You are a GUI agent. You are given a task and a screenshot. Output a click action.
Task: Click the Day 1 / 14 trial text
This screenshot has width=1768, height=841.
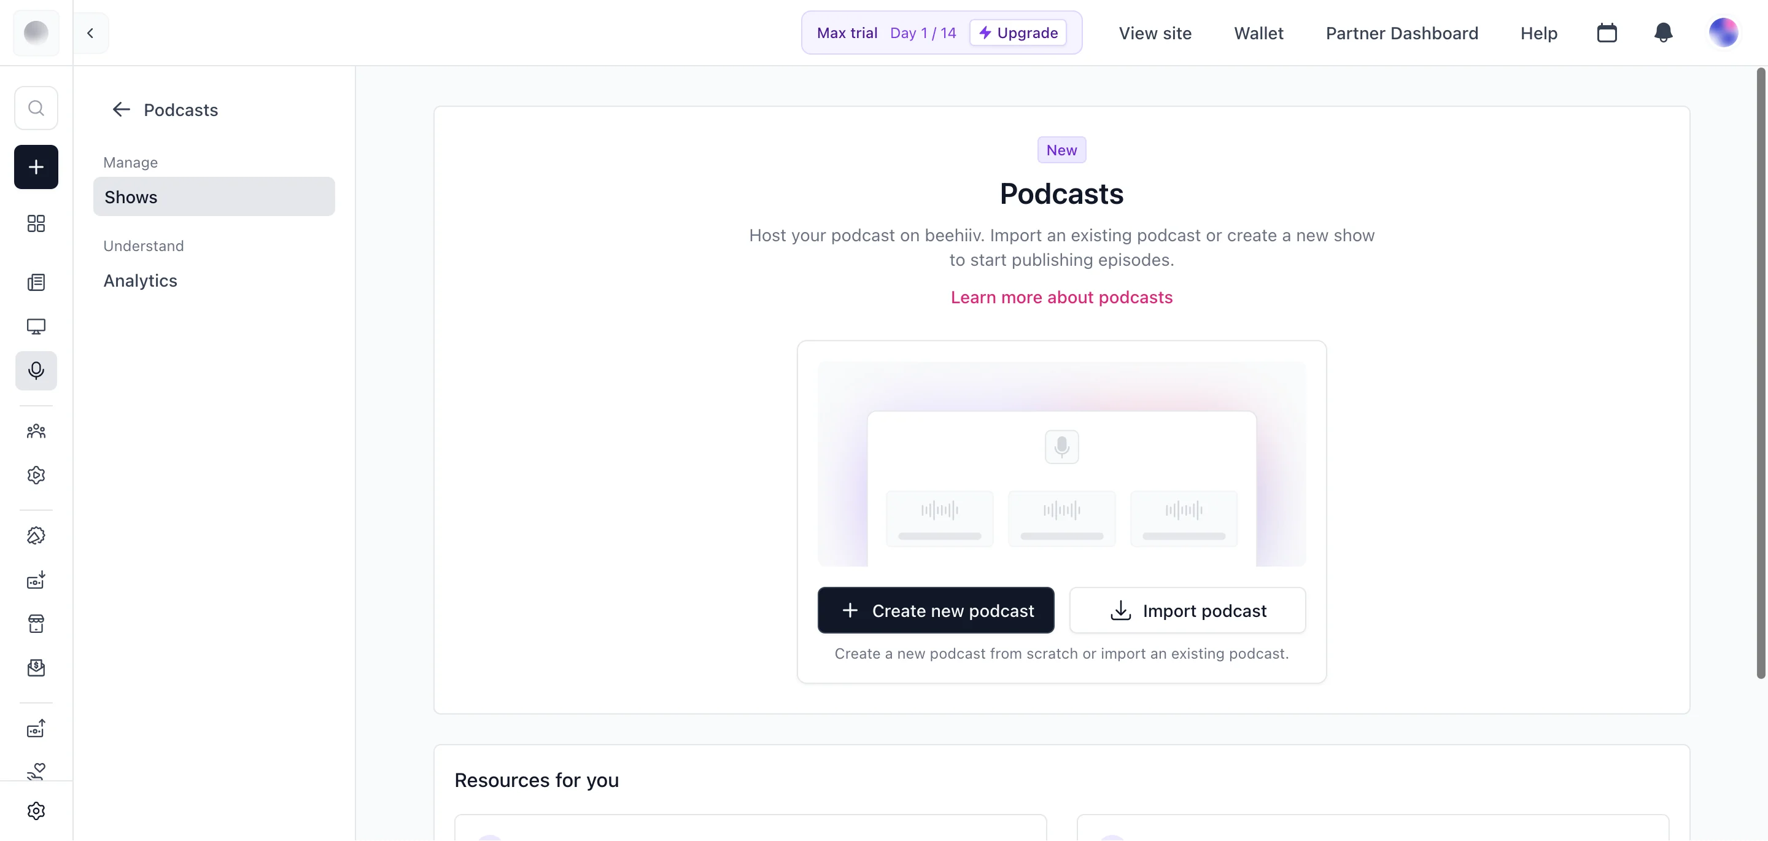tap(923, 33)
